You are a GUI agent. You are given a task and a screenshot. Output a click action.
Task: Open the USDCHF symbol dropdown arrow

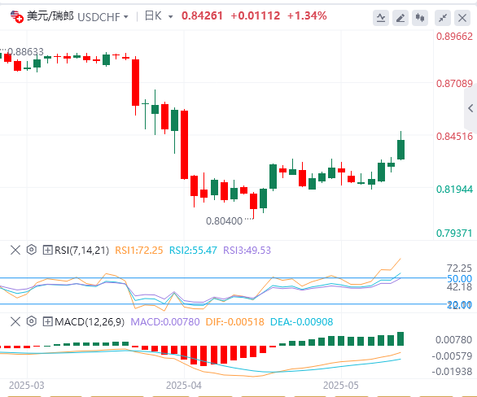[x=126, y=17]
